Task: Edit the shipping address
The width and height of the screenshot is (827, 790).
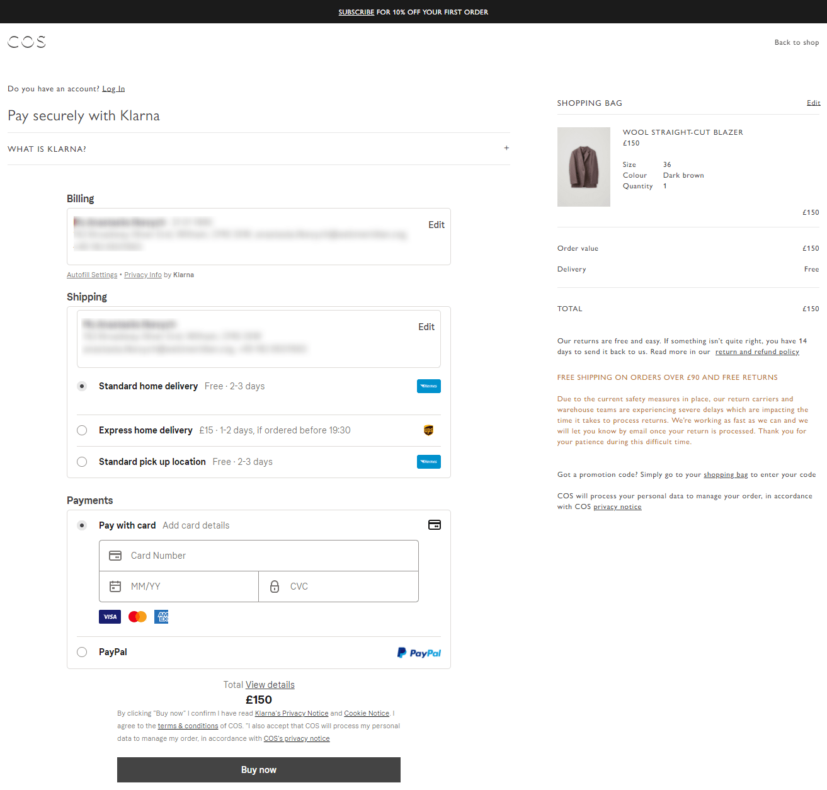Action: click(x=426, y=327)
